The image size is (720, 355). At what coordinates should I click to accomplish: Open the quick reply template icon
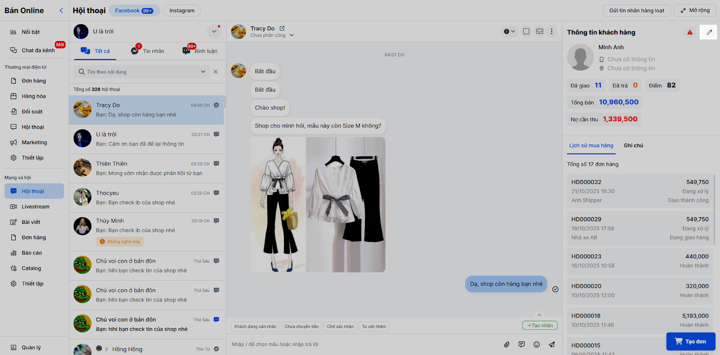(522, 345)
